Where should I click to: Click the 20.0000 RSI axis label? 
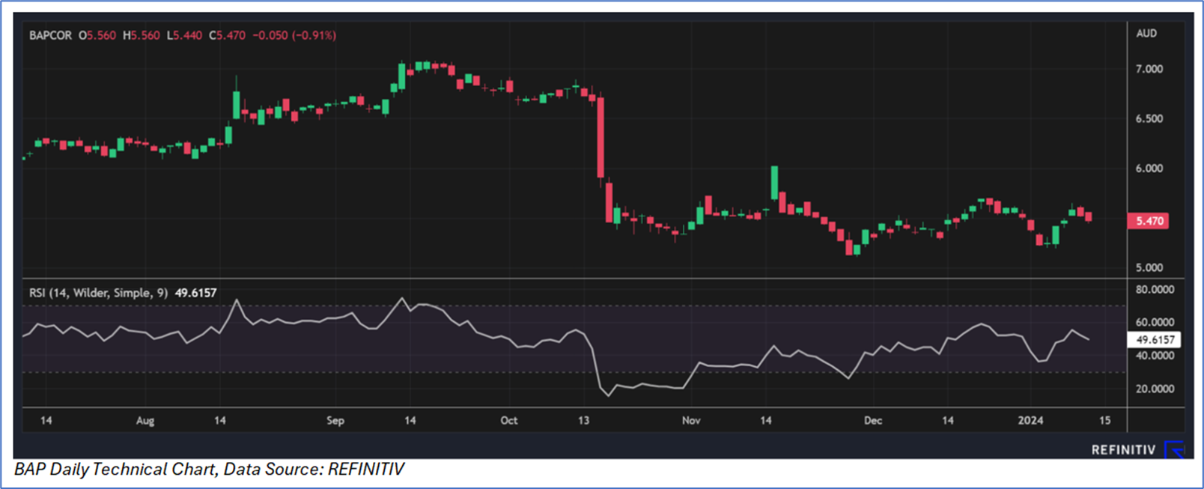coord(1155,389)
